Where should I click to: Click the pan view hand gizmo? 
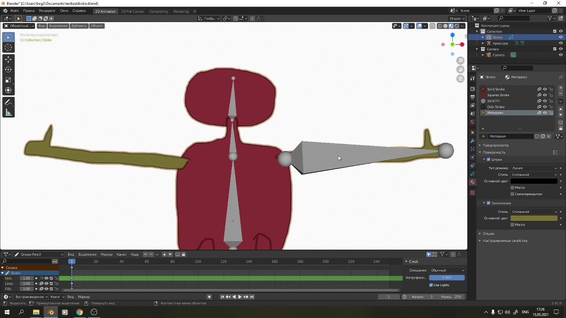pyautogui.click(x=460, y=70)
